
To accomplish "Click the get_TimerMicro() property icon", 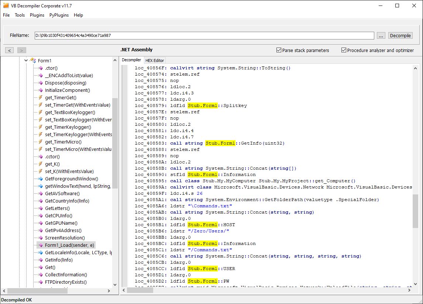I will pos(41,142).
